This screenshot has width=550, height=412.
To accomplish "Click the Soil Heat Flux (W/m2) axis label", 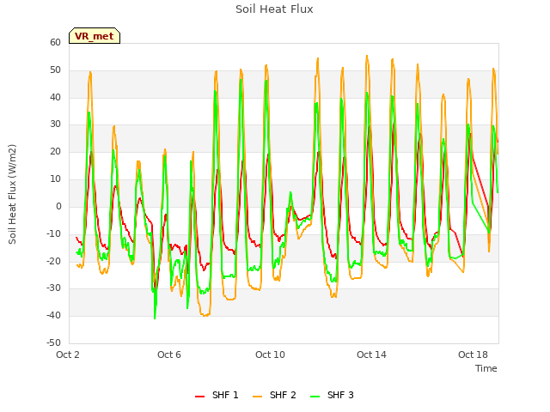I will tap(12, 194).
